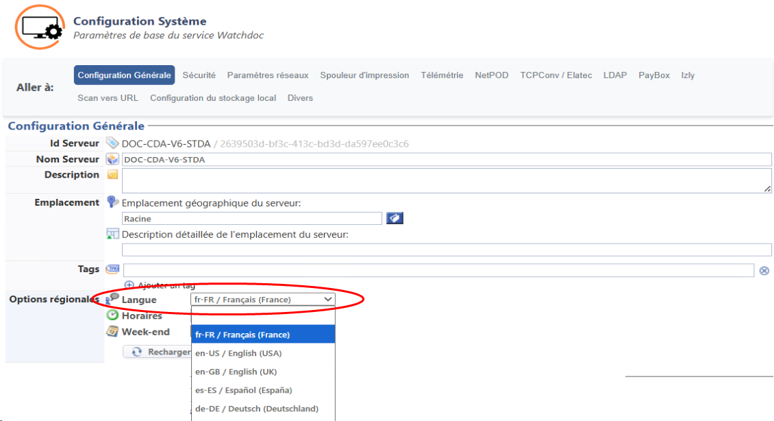774x421 pixels.
Task: Click the Configuration Système monitor gear logo
Action: pos(40,27)
